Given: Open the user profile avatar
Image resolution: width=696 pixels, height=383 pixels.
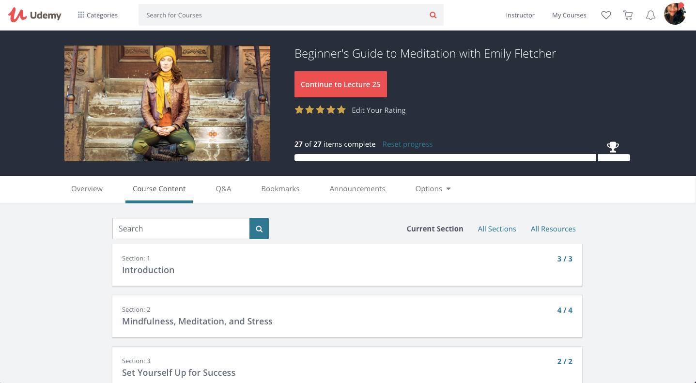Looking at the screenshot, I should coord(675,14).
